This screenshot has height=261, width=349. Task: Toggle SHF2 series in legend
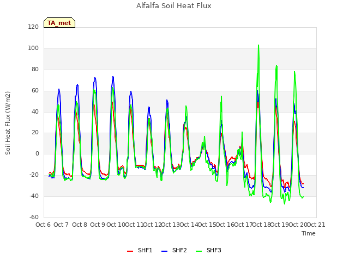click(x=174, y=250)
